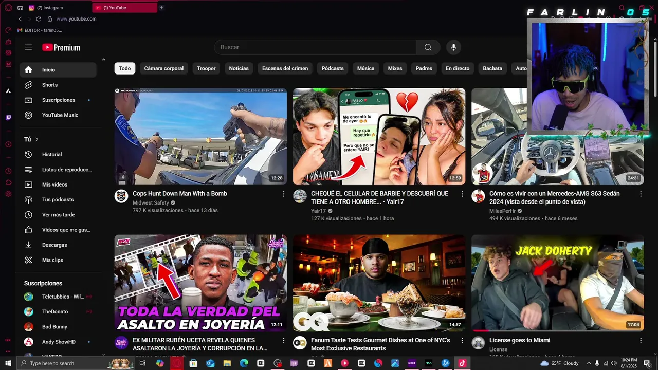Open Descargas in the sidebar
The image size is (658, 370).
[x=58, y=245]
